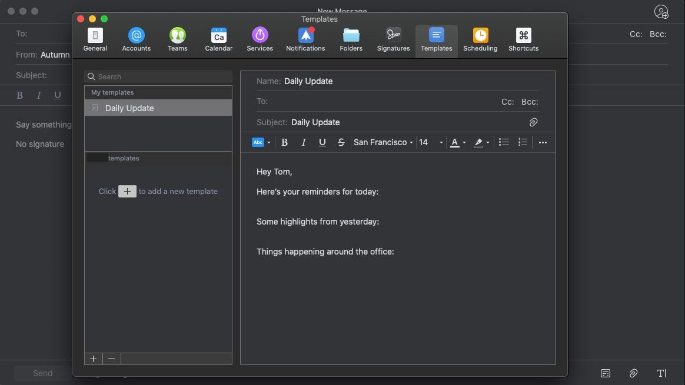This screenshot has height=385, width=685.
Task: Click the template Search field
Action: tap(158, 76)
